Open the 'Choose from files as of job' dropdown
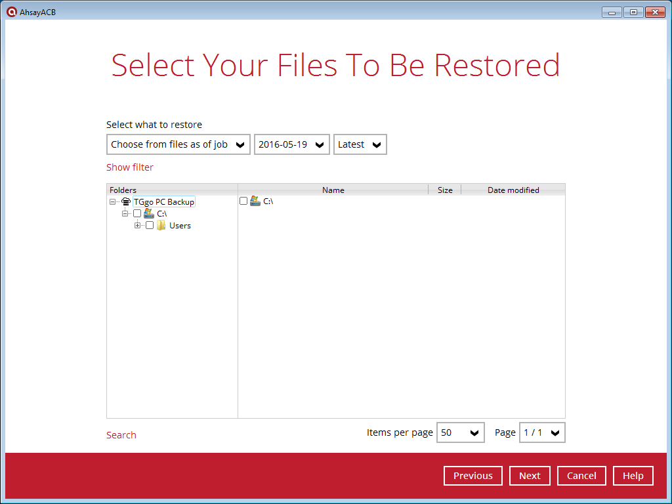 click(178, 144)
